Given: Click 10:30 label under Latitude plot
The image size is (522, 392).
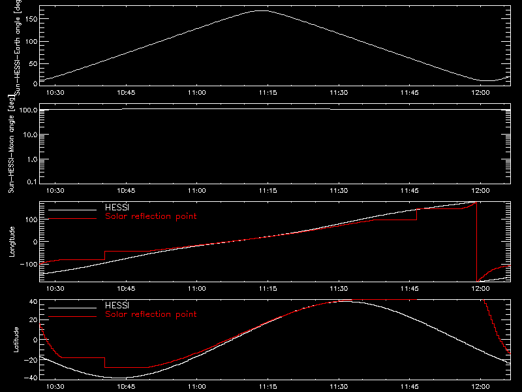Looking at the screenshot, I should [x=55, y=387].
